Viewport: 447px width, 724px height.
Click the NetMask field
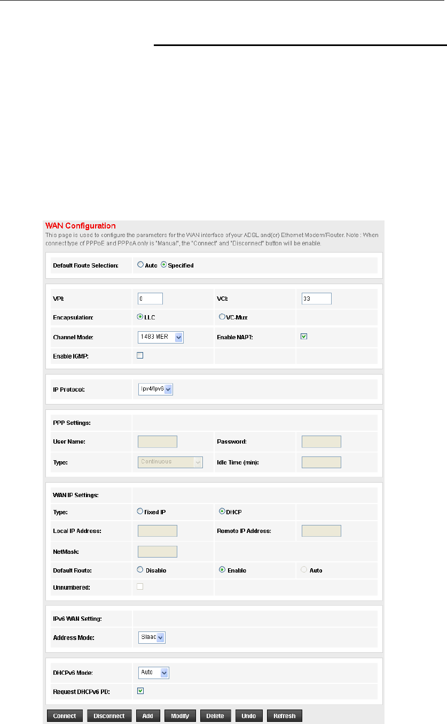[x=158, y=552]
